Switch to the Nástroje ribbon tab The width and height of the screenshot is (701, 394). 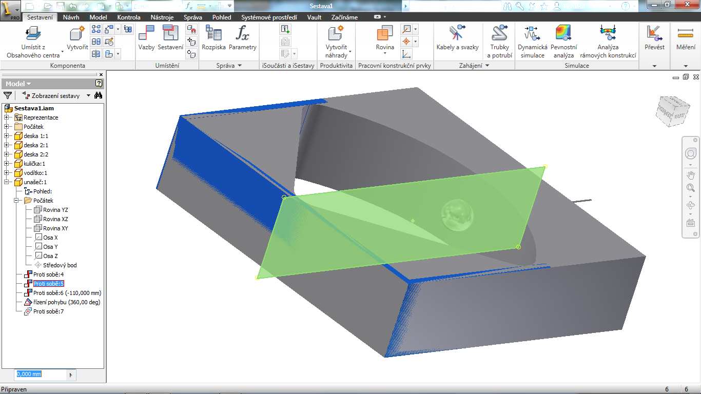click(x=162, y=17)
